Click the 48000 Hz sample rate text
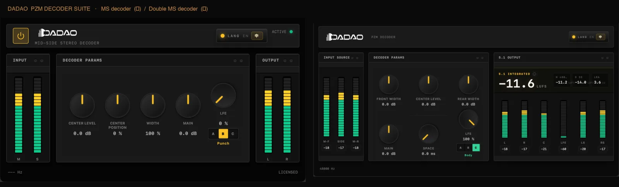Viewport: 619px width, 187px height. click(x=327, y=169)
